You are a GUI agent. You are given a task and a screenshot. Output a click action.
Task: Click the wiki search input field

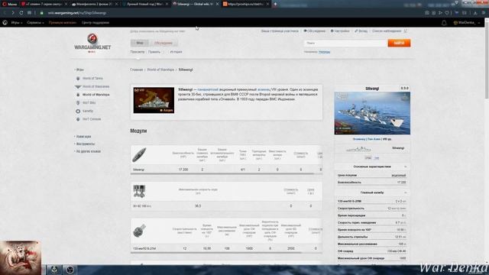tap(345, 43)
